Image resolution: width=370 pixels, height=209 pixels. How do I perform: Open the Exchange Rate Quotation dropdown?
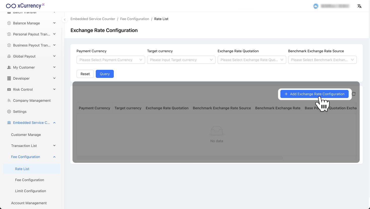252,60
